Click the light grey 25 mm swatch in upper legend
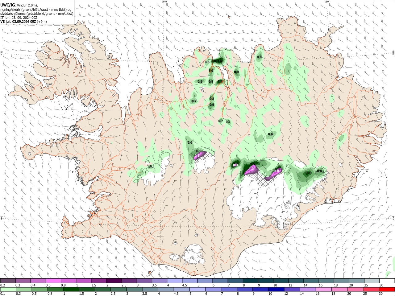395x296 pixels. coord(372,281)
